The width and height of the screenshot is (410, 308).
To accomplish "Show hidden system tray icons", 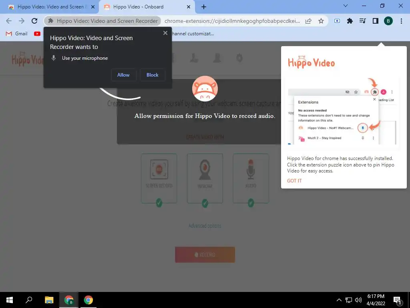I will click(339, 300).
